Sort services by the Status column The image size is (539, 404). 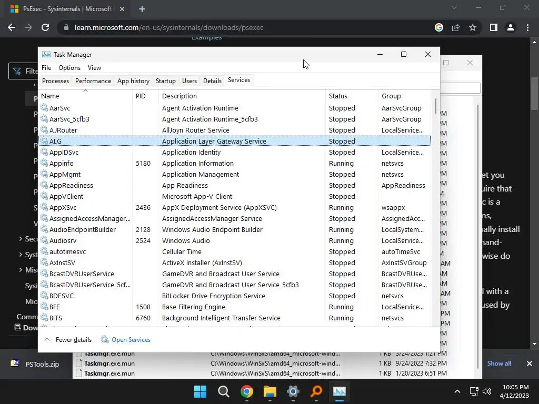pyautogui.click(x=352, y=96)
